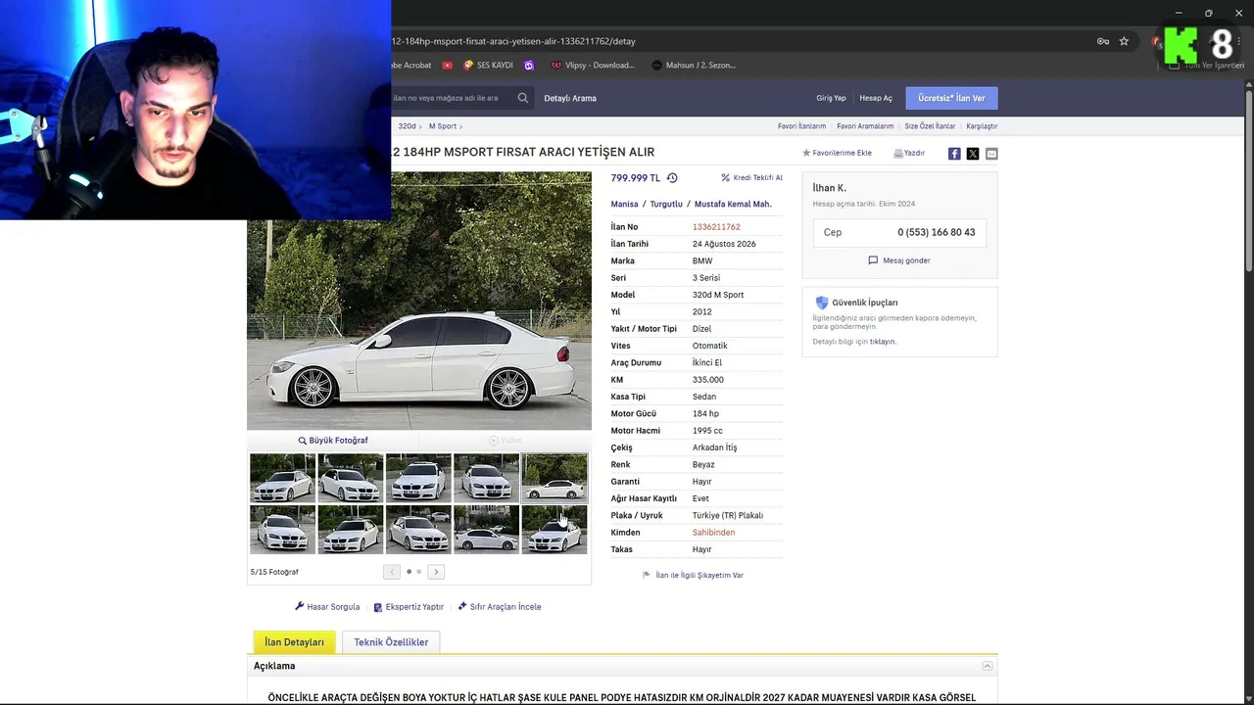Share the listing by email envelope icon
Screen dimensions: 1254x705
[x=991, y=154]
